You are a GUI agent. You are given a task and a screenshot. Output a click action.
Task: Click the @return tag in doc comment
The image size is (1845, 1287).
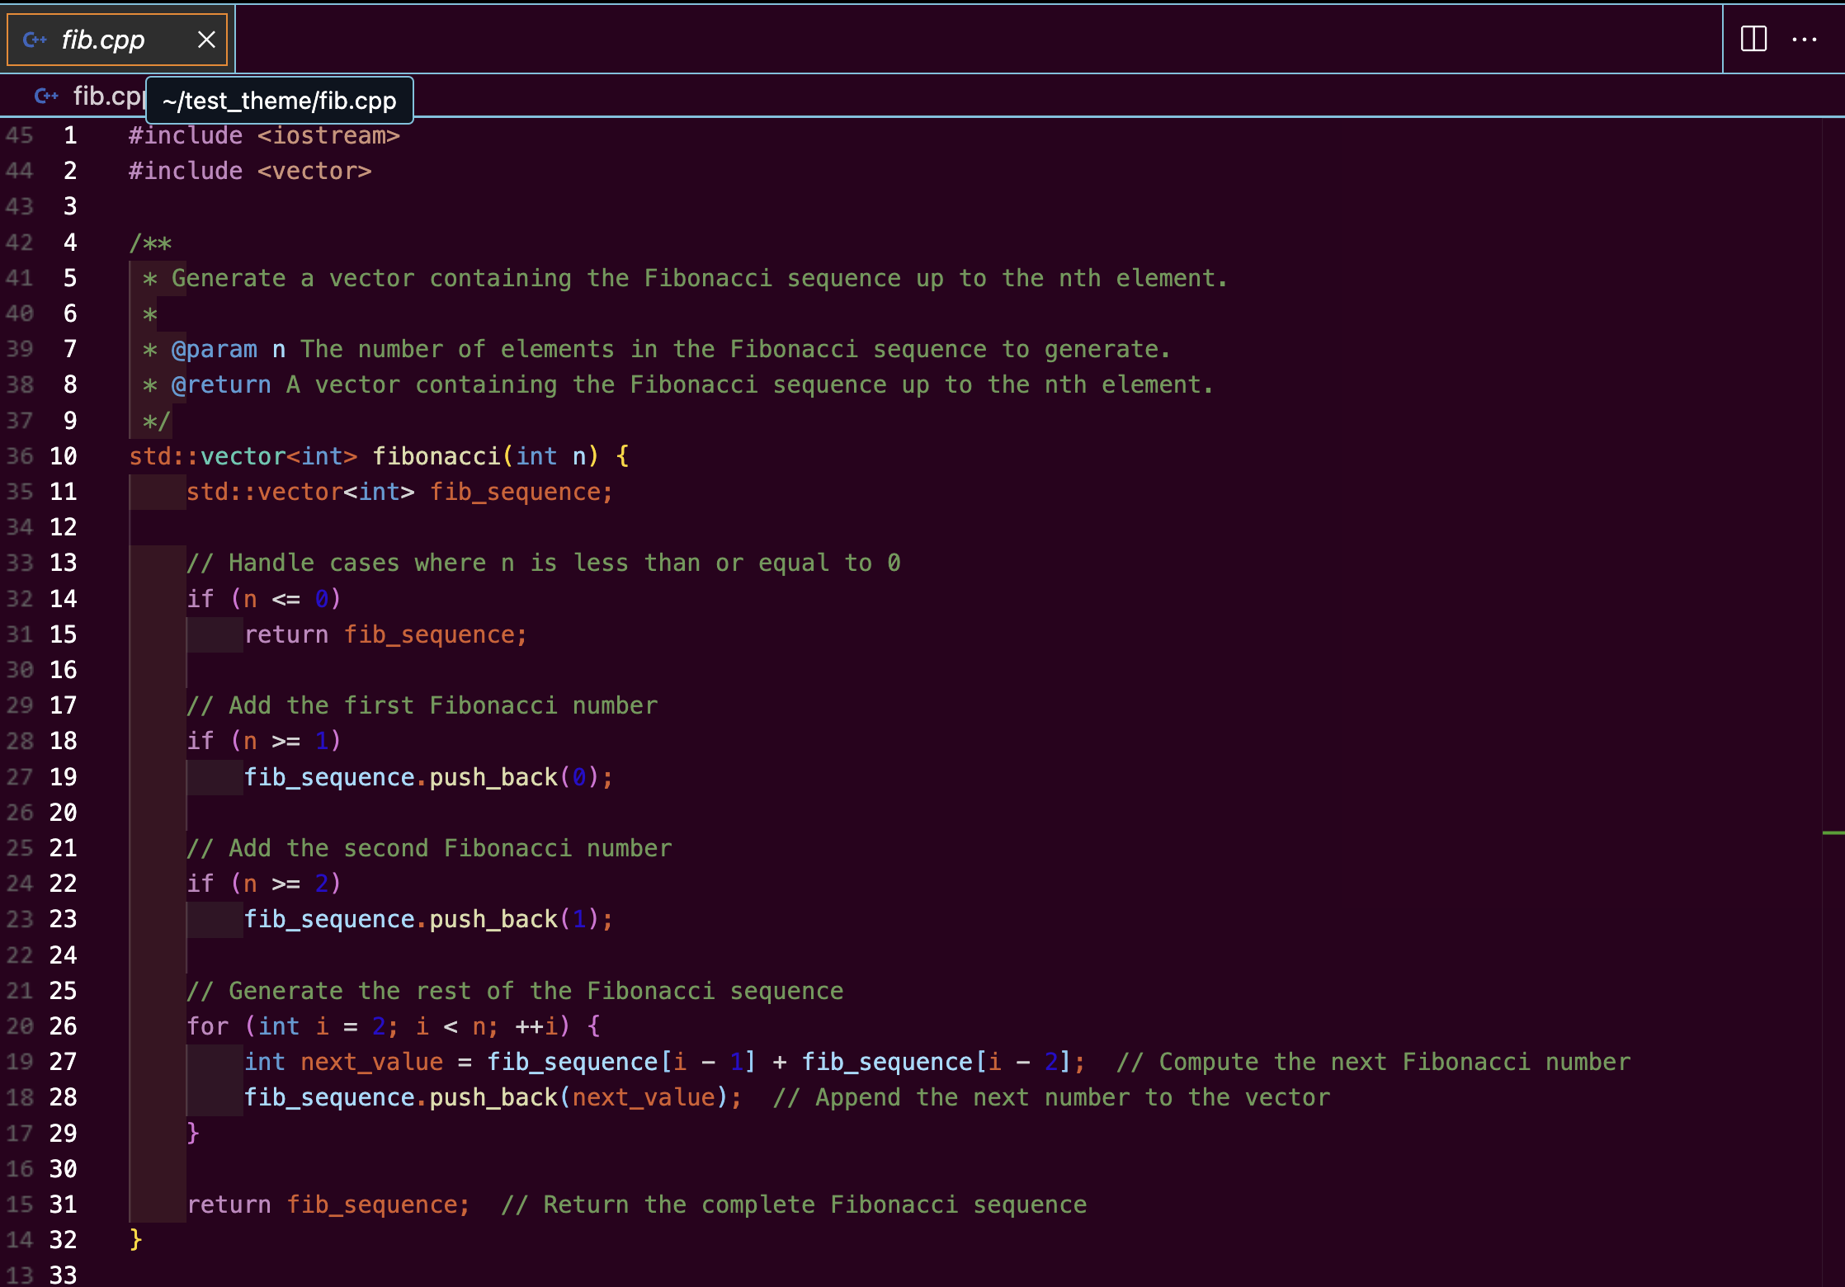(x=221, y=385)
